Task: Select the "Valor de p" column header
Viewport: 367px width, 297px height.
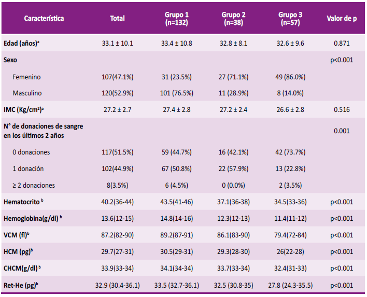Action: pyautogui.click(x=342, y=19)
